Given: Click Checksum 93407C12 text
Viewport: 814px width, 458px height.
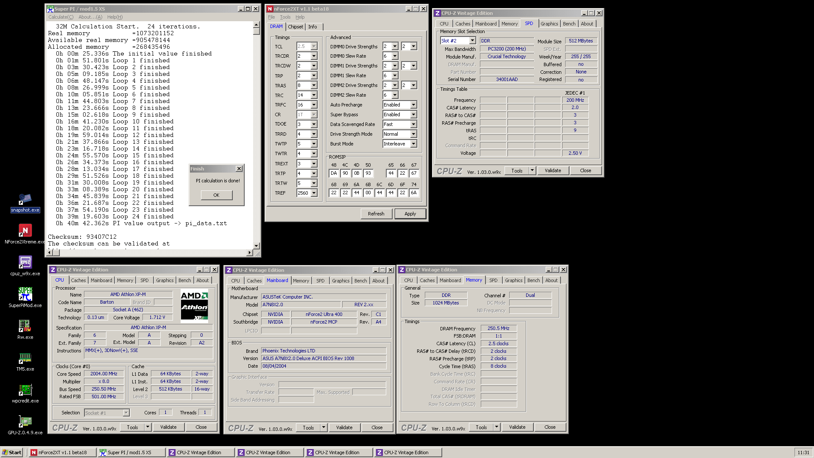Looking at the screenshot, I should (82, 237).
